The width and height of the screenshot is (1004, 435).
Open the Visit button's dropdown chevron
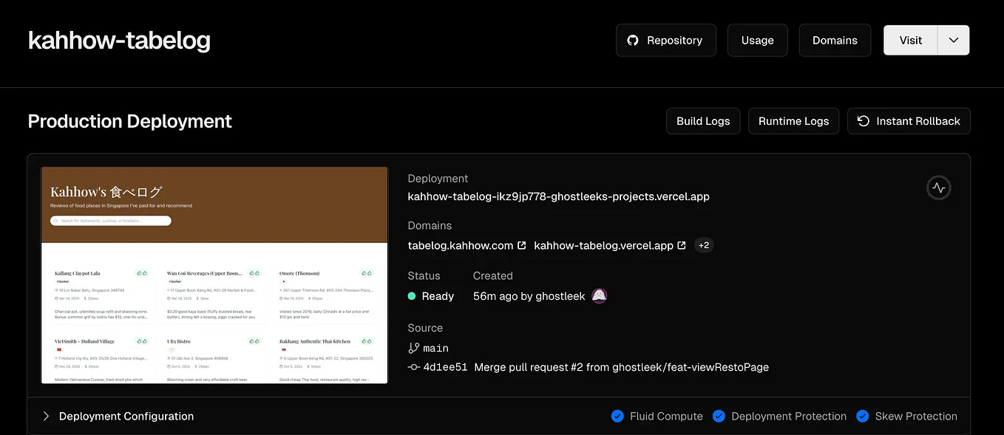point(953,40)
